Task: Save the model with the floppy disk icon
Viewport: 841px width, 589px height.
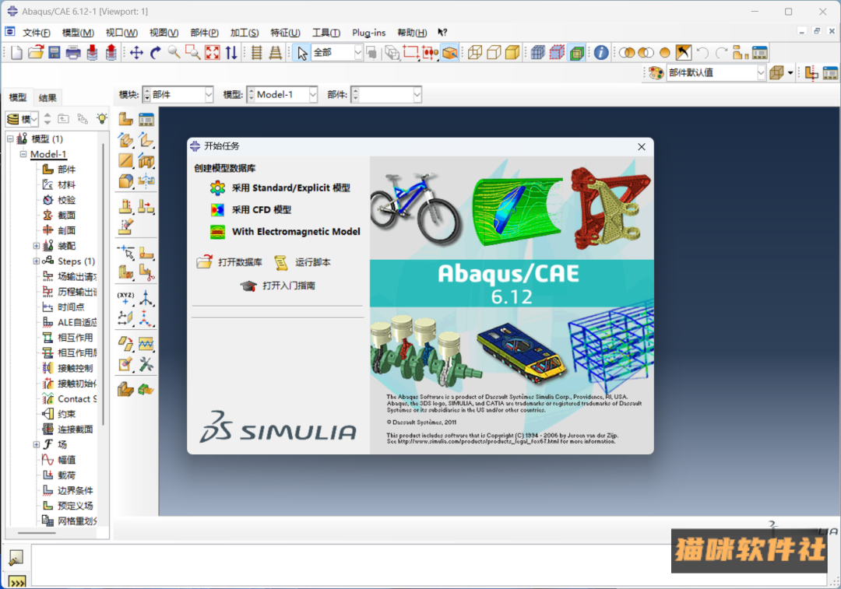Action: pos(55,53)
